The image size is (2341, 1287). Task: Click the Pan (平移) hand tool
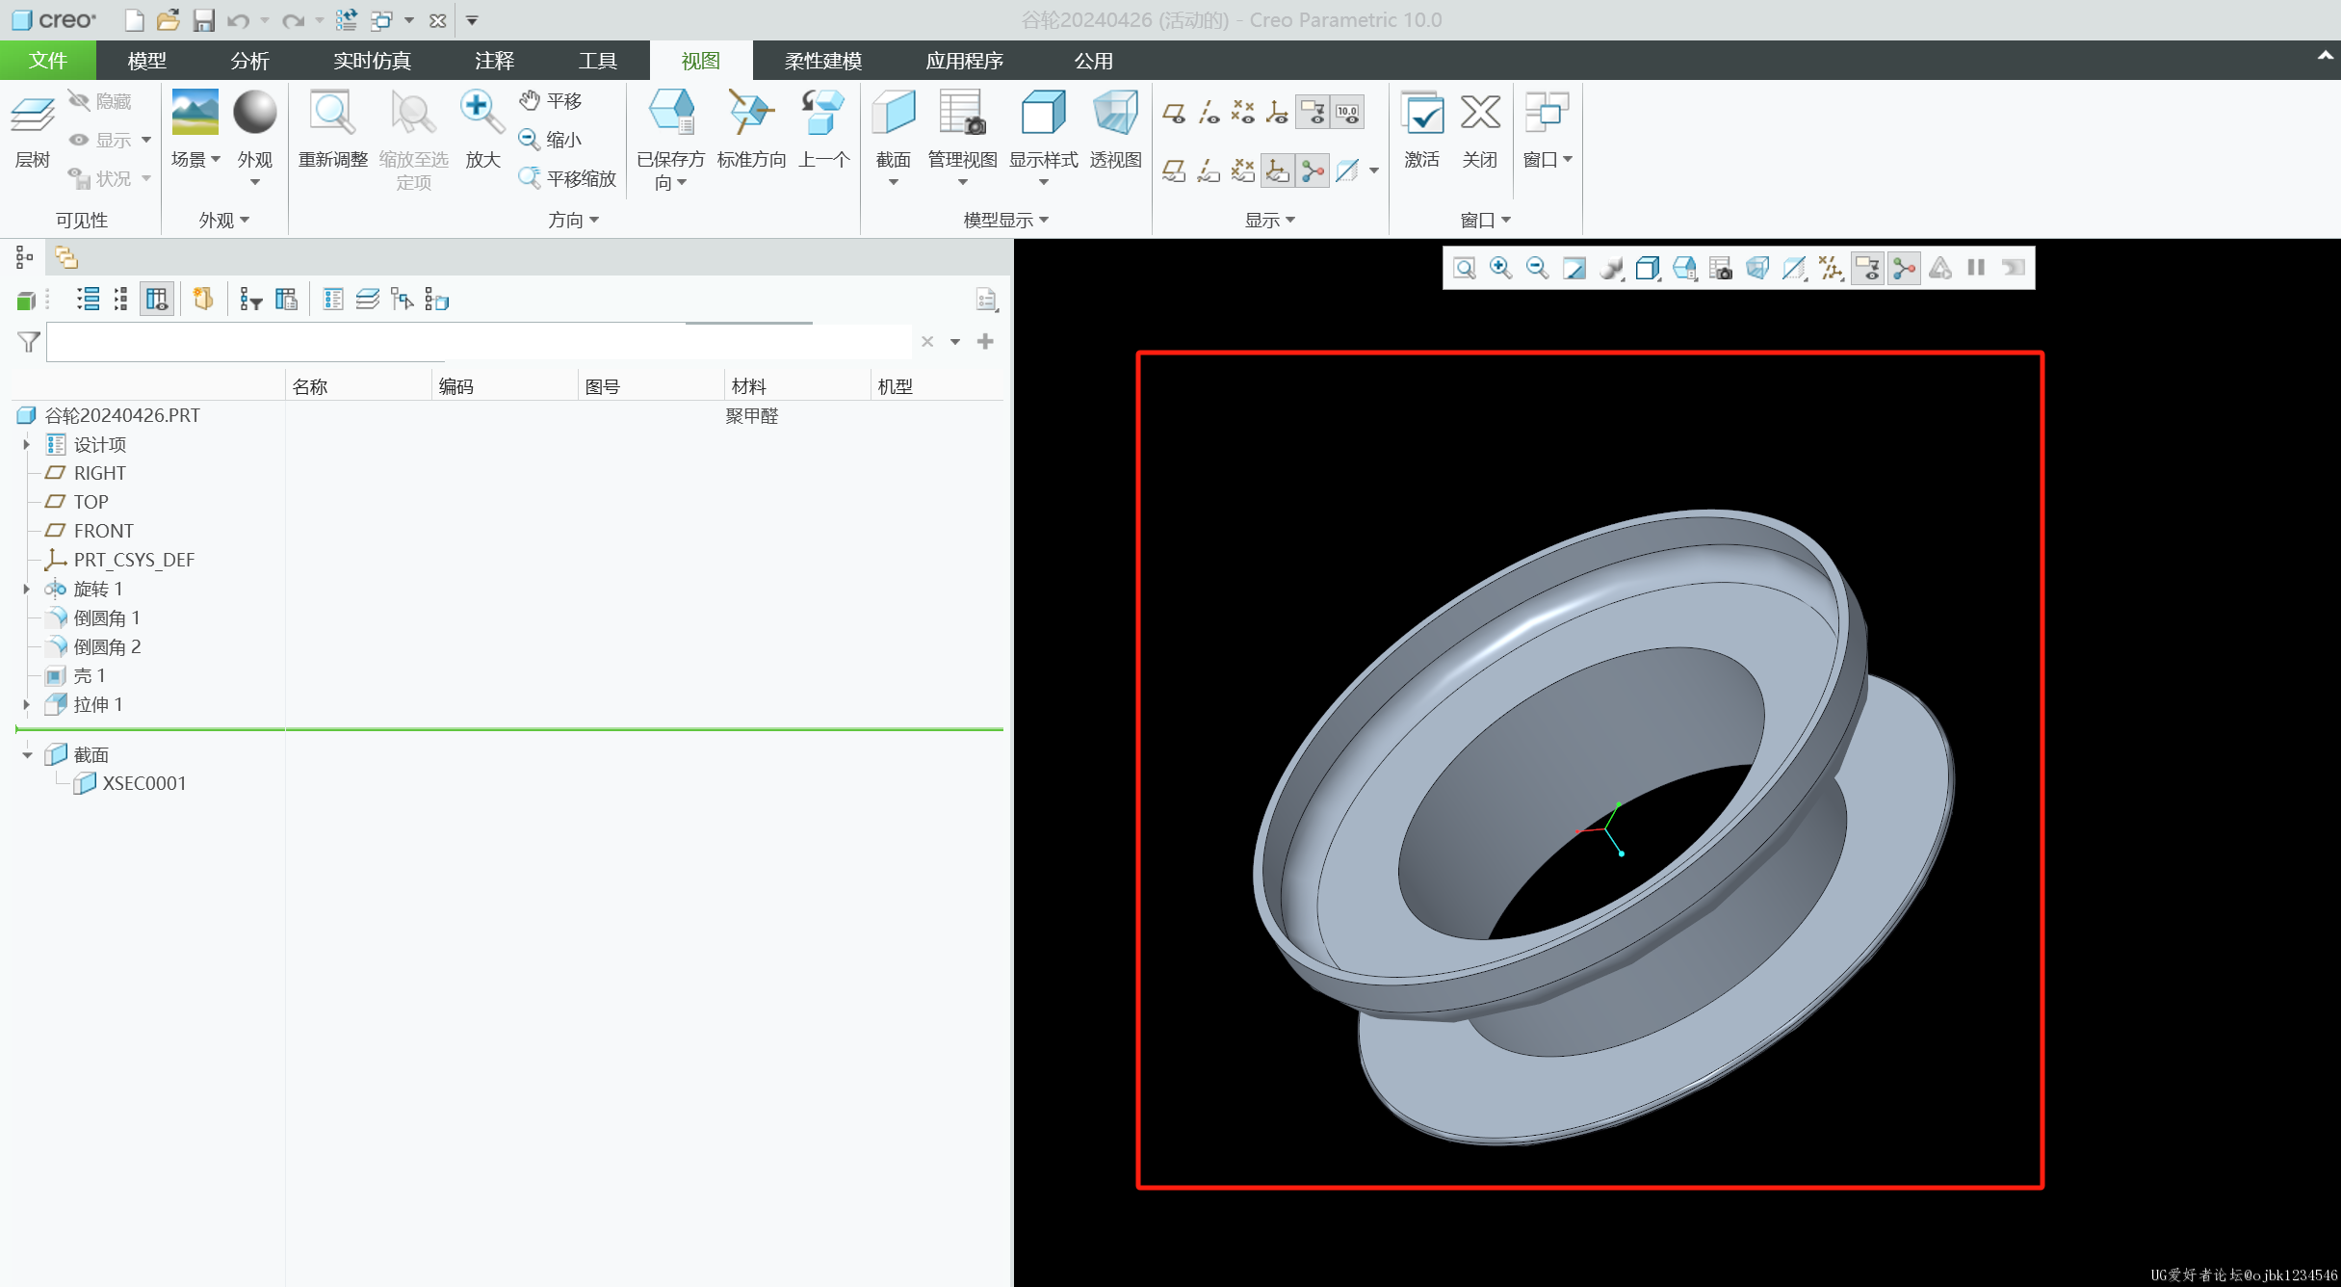551,100
